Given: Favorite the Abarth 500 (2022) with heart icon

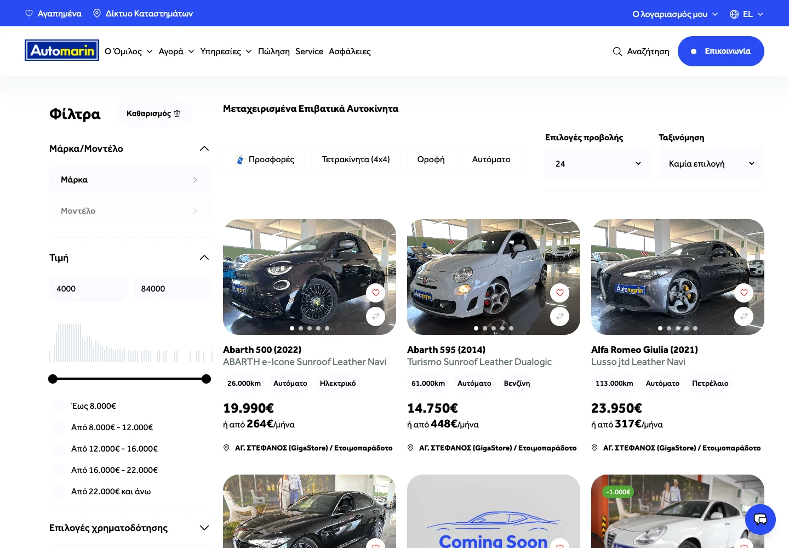Looking at the screenshot, I should pyautogui.click(x=376, y=293).
